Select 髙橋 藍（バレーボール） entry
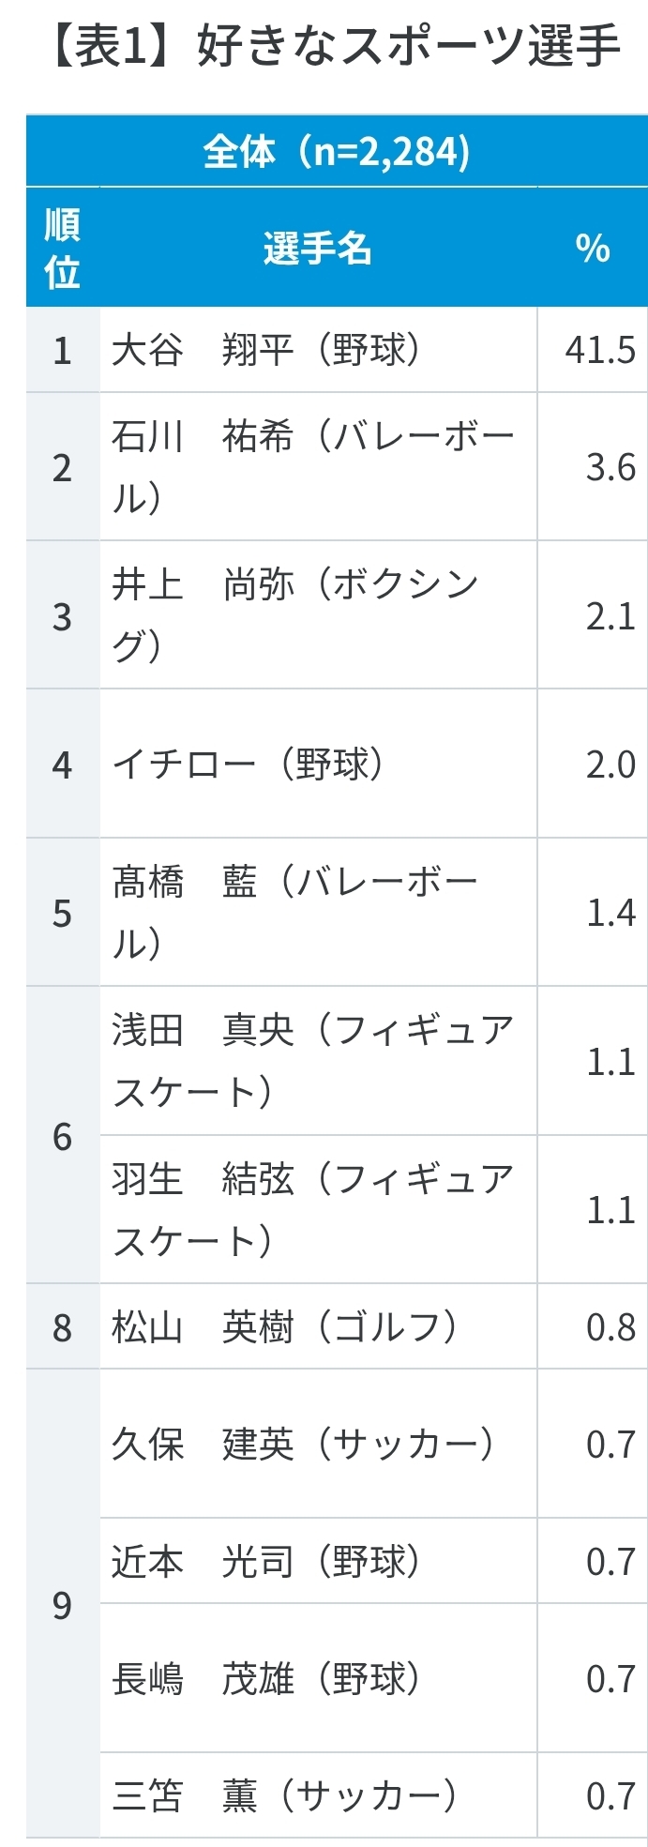Viewport: 648px width, 1847px height. (294, 913)
